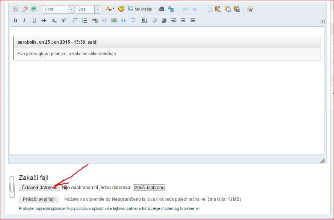Click the Prikači ovaj fajl button

coord(39,199)
